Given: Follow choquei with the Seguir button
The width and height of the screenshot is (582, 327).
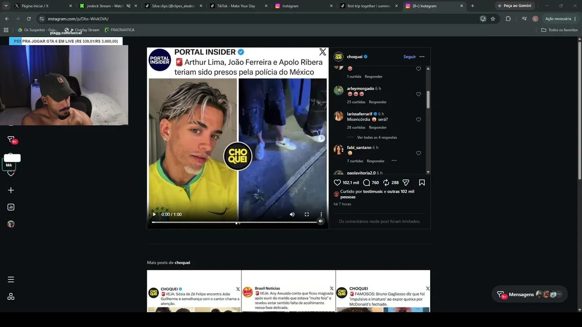Looking at the screenshot, I should click(x=410, y=57).
